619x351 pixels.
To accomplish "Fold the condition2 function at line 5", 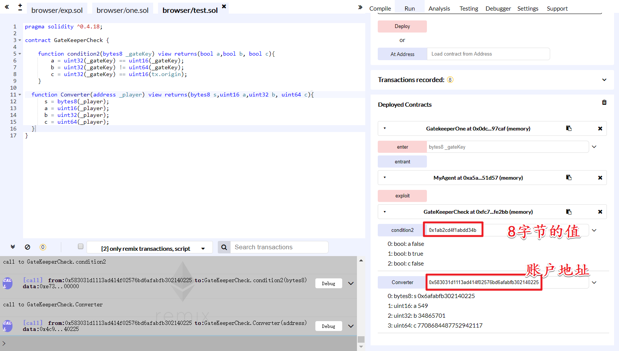I will tap(20, 54).
